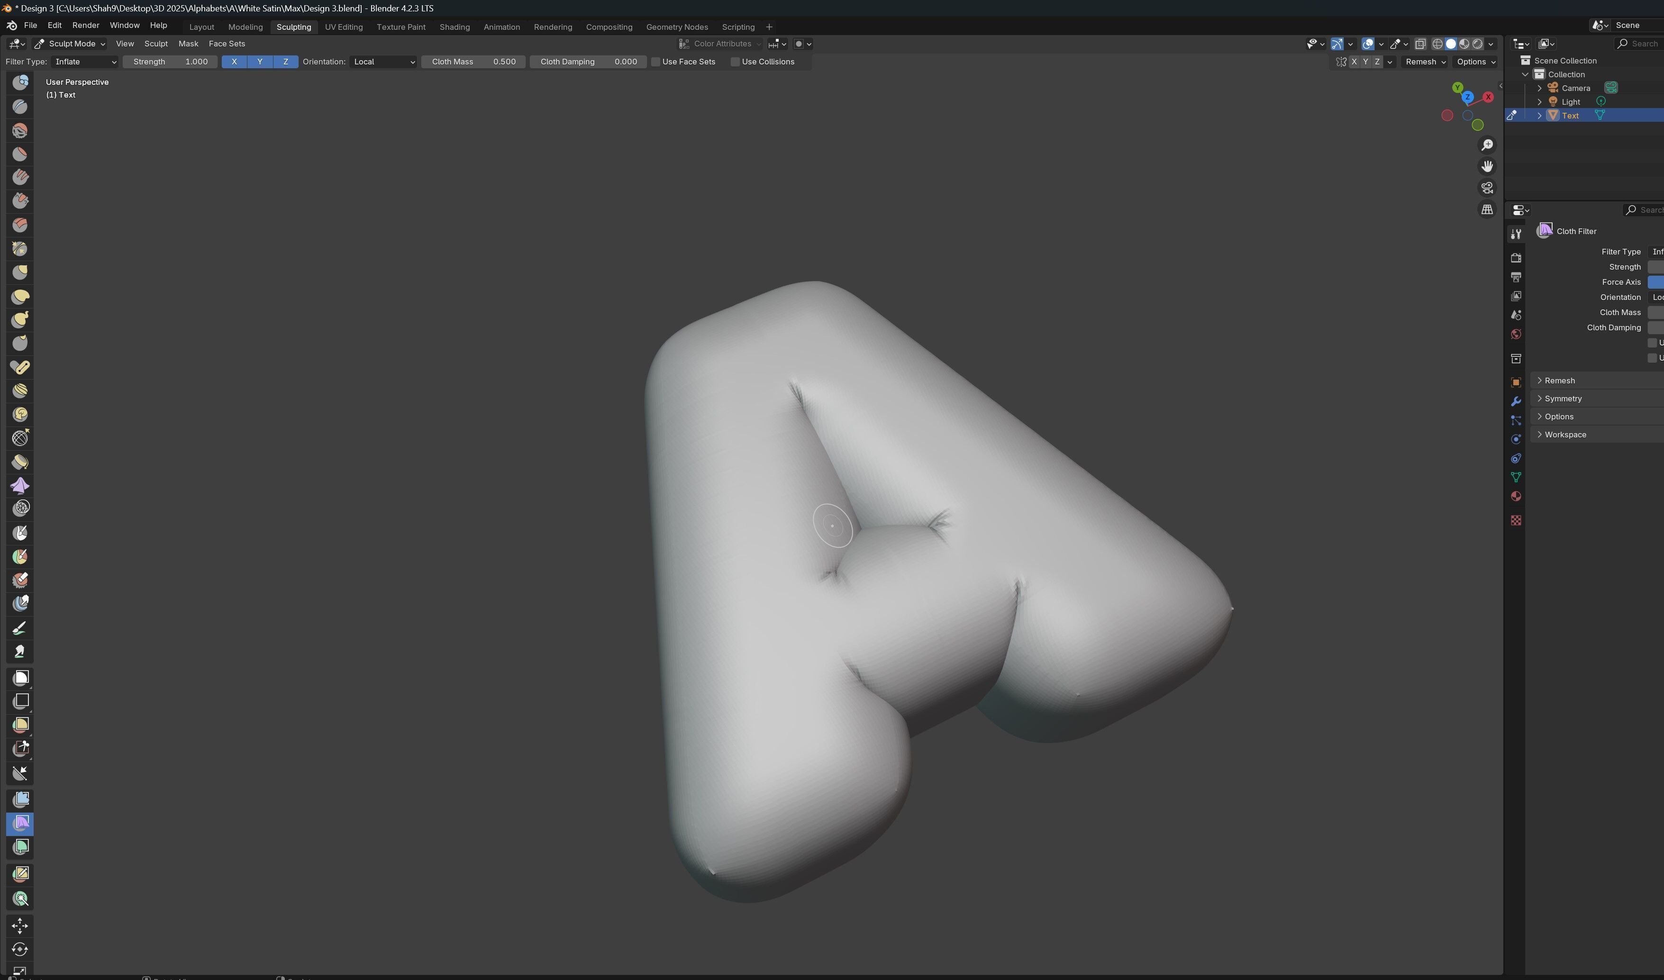Switch to the Geometry Nodes workspace tab
This screenshot has width=1664, height=980.
point(677,27)
